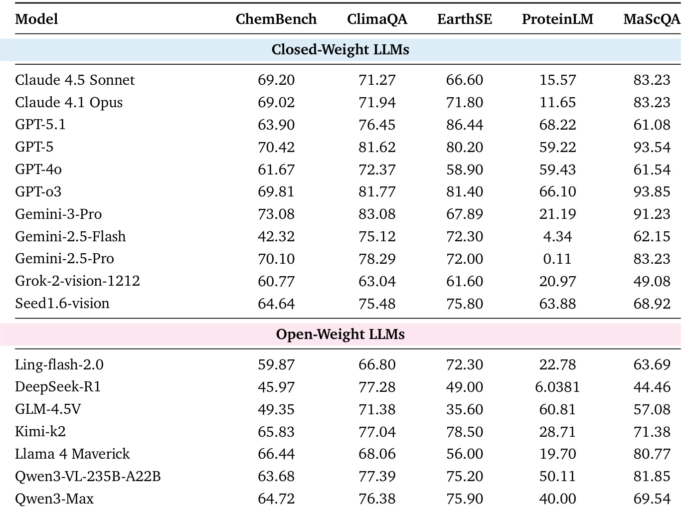Image resolution: width=682 pixels, height=513 pixels.
Task: Select the Open-Weight LLMs section heading
Action: coord(340,334)
